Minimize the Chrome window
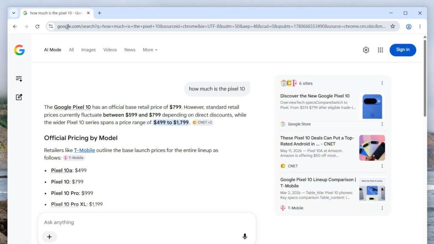This screenshot has height=244, width=434. [x=391, y=13]
